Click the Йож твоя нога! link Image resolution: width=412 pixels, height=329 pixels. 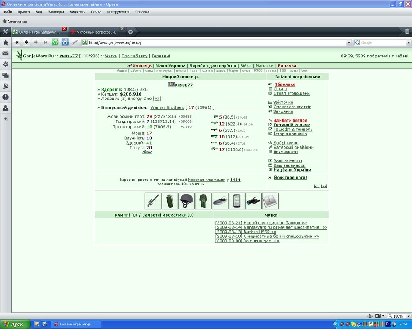coord(290,178)
